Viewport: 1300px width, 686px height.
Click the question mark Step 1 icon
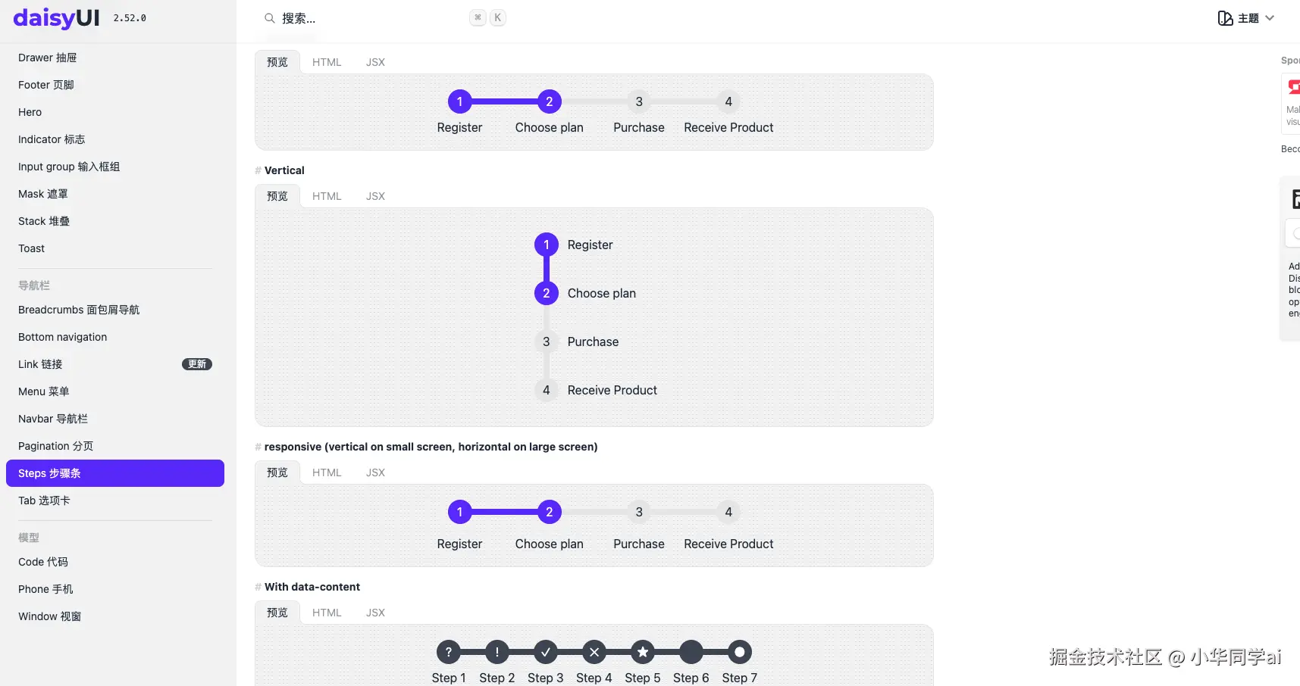click(448, 652)
